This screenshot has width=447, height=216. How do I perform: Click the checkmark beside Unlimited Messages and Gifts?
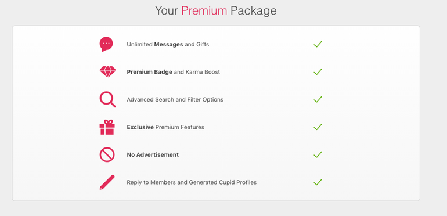coord(318,44)
